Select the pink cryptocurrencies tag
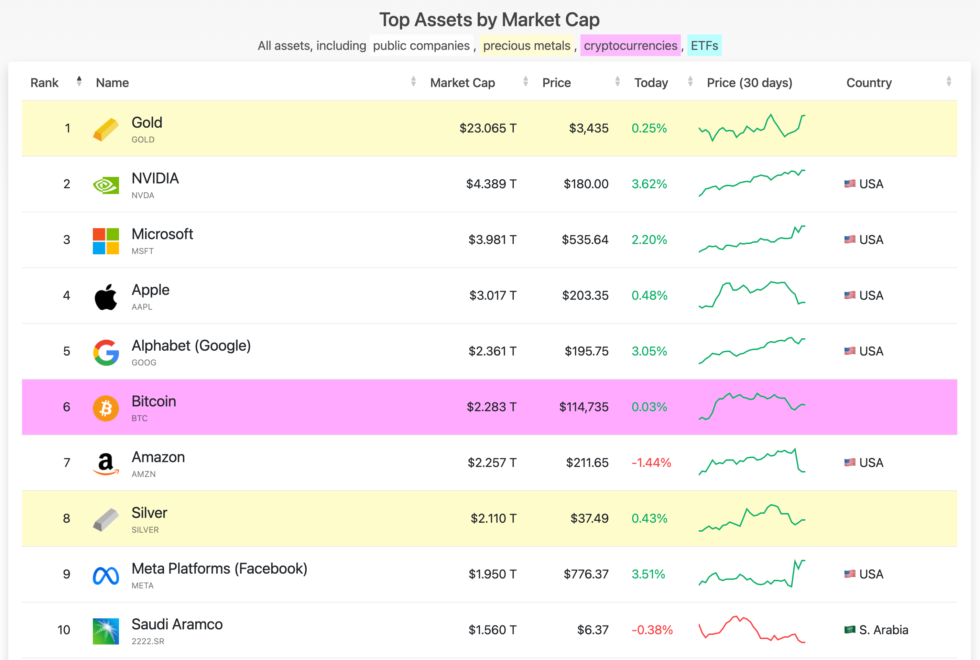 pyautogui.click(x=630, y=45)
